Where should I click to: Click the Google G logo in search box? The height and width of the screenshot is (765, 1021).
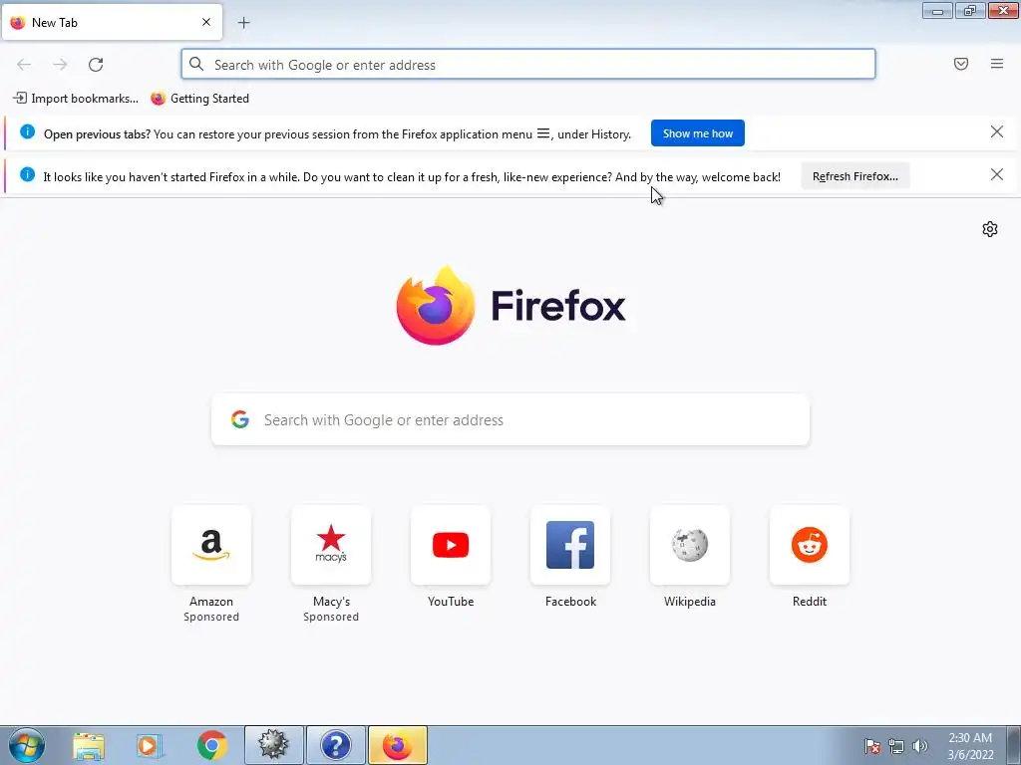pyautogui.click(x=240, y=419)
